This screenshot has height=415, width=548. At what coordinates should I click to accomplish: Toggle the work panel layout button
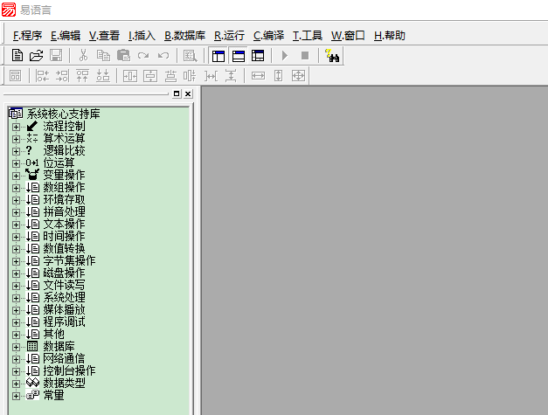pos(219,56)
